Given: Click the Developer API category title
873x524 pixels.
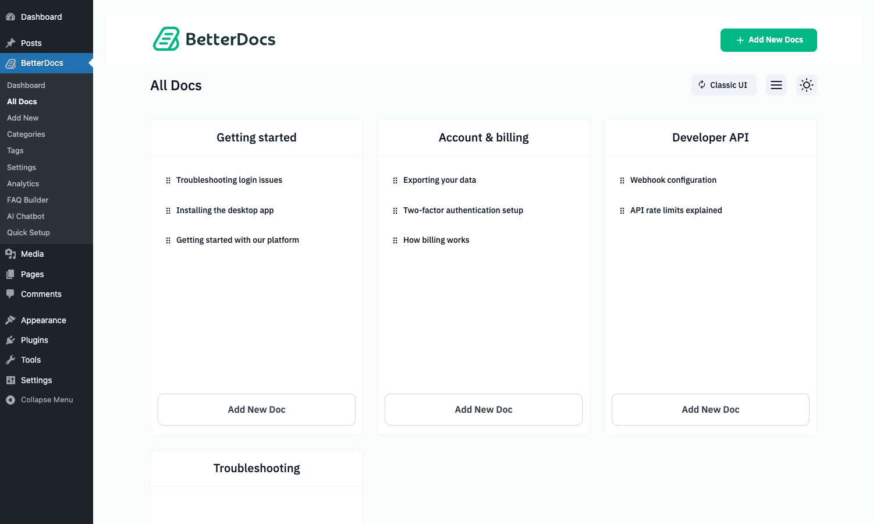Looking at the screenshot, I should pyautogui.click(x=711, y=137).
